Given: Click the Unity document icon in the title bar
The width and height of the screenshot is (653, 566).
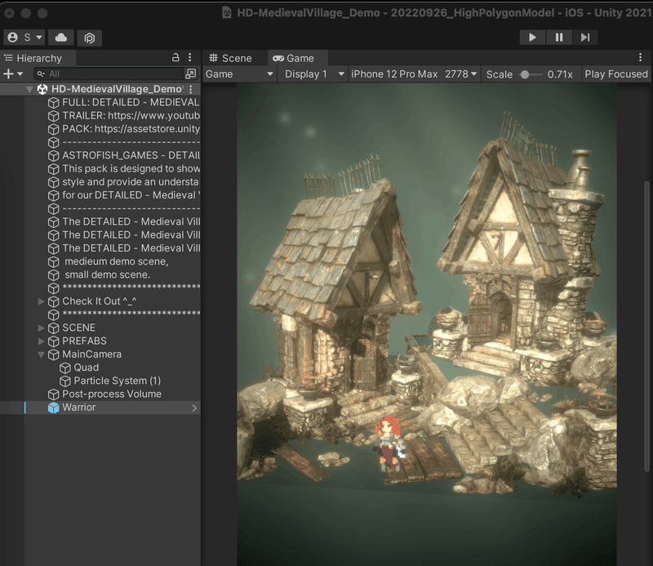Looking at the screenshot, I should tap(227, 12).
